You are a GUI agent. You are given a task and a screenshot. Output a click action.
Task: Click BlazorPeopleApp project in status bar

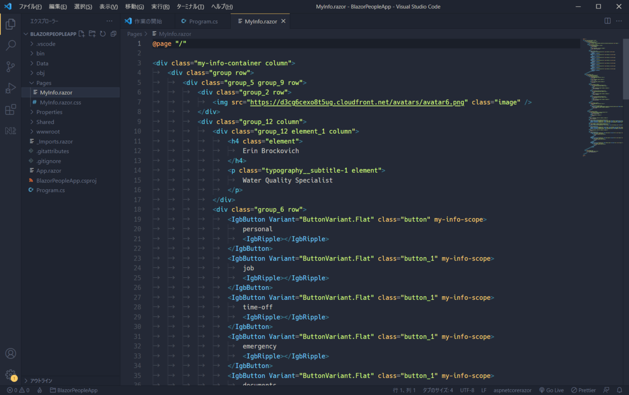pos(73,390)
